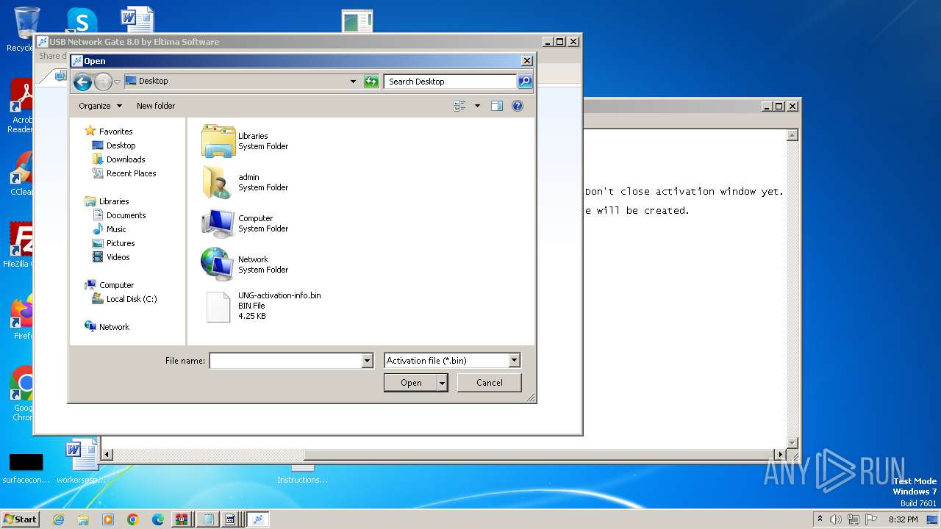Screen dimensions: 941x529
Task: Switch to USB Network Gate taskbar button
Action: (x=257, y=519)
